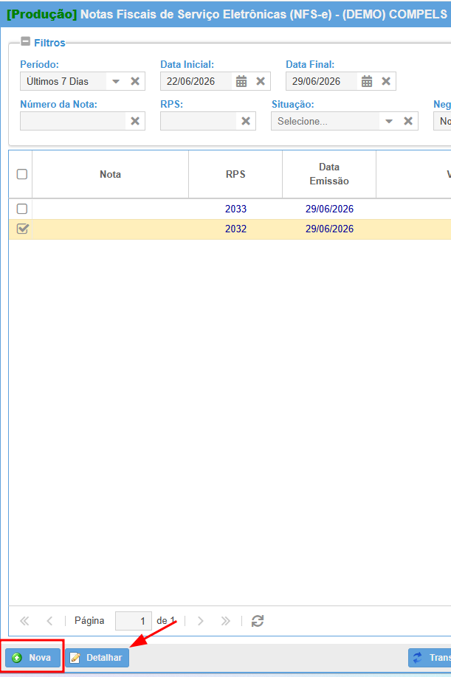Clear the Número da Nota field

[x=135, y=121]
